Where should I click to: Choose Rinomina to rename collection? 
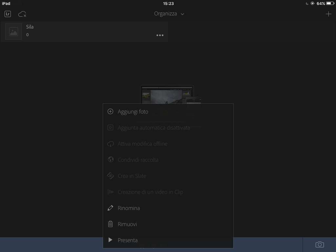pos(168,208)
